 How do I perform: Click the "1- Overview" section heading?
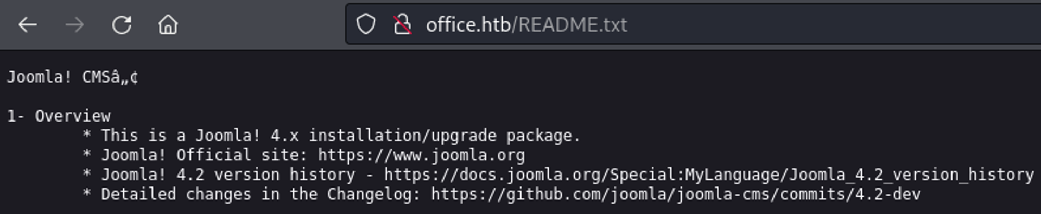point(59,116)
